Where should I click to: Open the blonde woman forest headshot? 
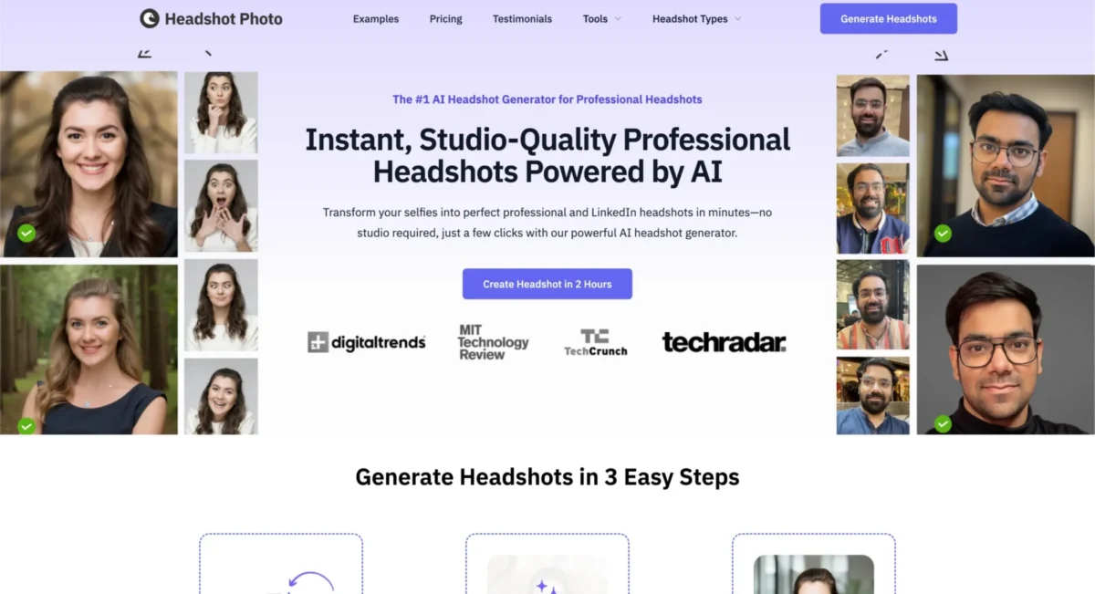coord(89,349)
